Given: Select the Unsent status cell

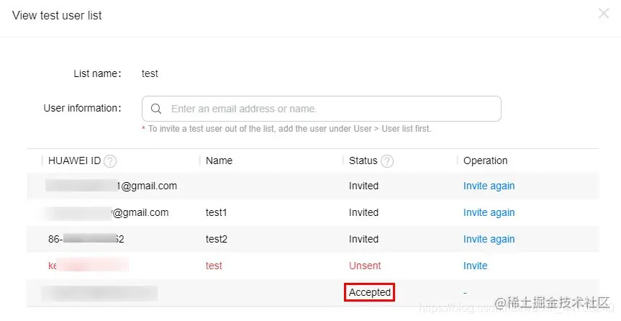Looking at the screenshot, I should point(365,266).
